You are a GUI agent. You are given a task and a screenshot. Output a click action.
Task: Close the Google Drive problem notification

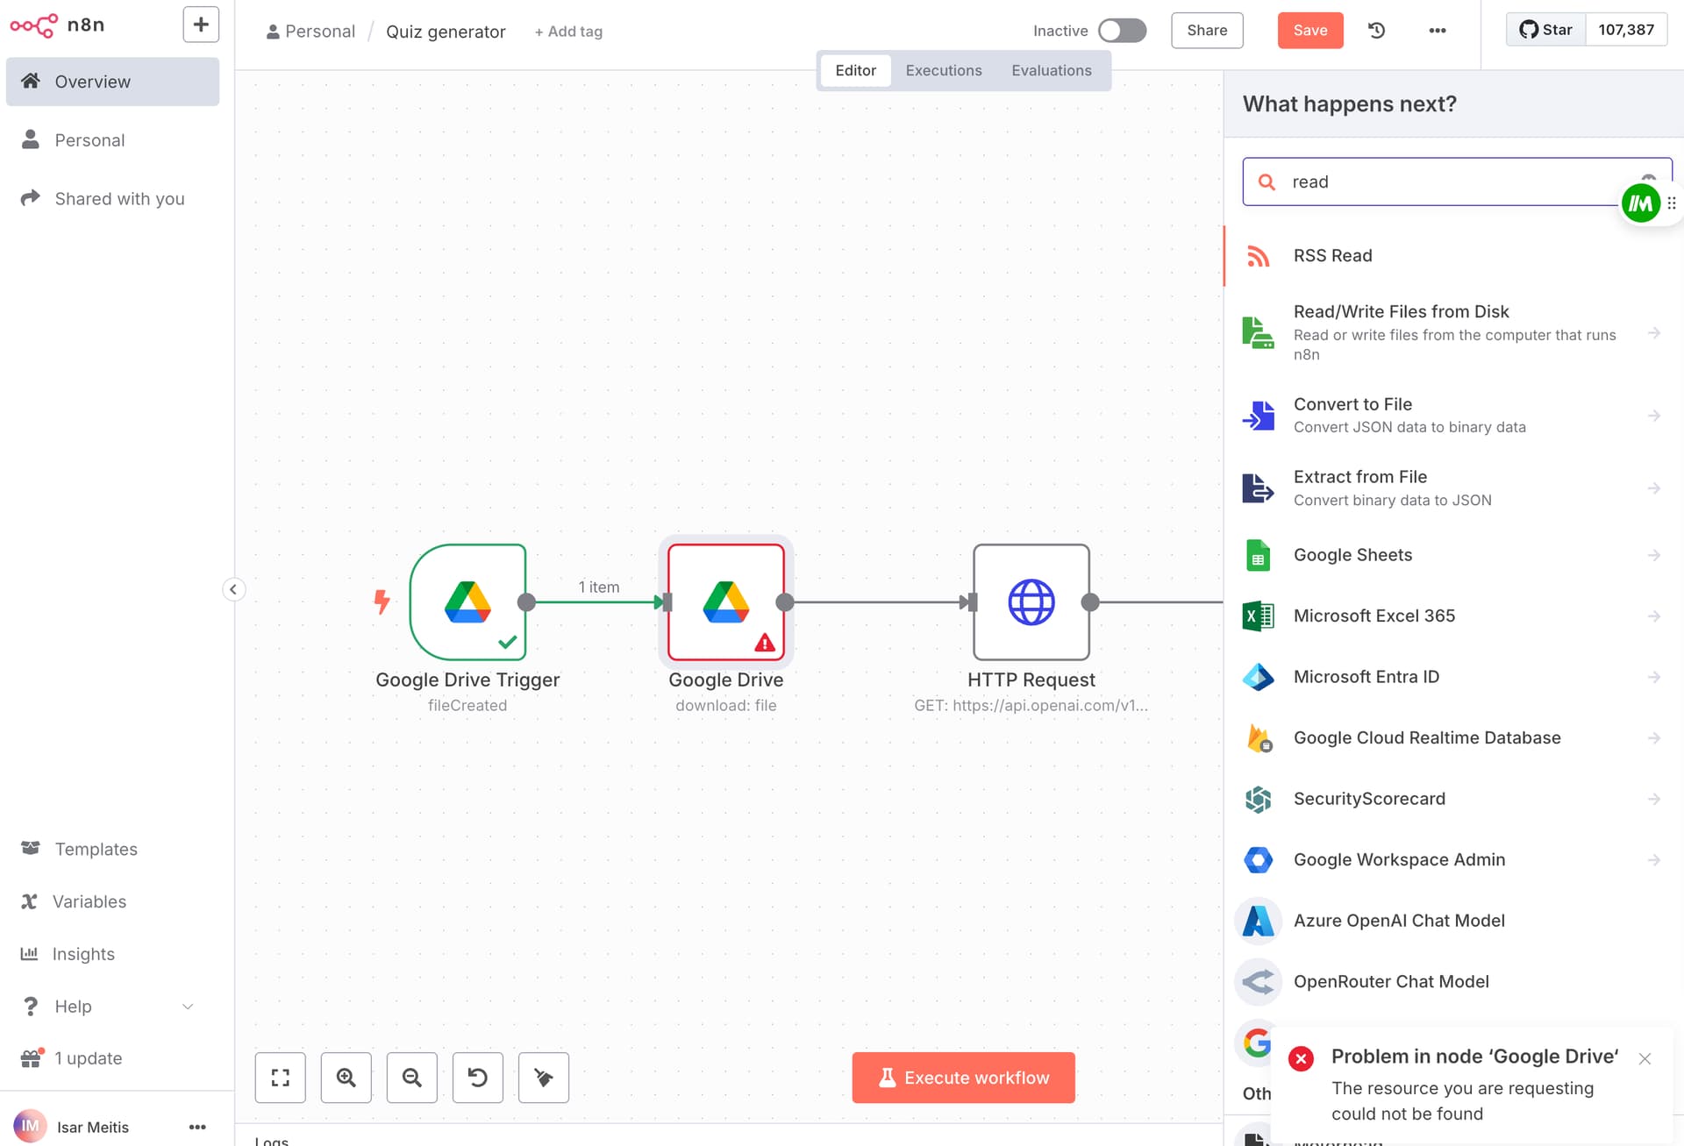[1645, 1059]
